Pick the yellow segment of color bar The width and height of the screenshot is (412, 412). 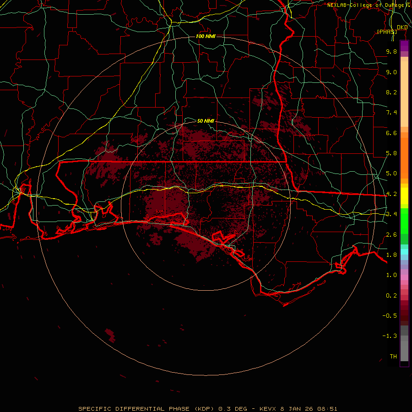404,196
